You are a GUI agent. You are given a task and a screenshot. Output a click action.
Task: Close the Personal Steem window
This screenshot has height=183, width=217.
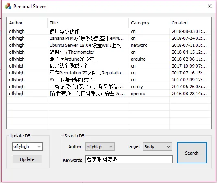pyautogui.click(x=210, y=6)
